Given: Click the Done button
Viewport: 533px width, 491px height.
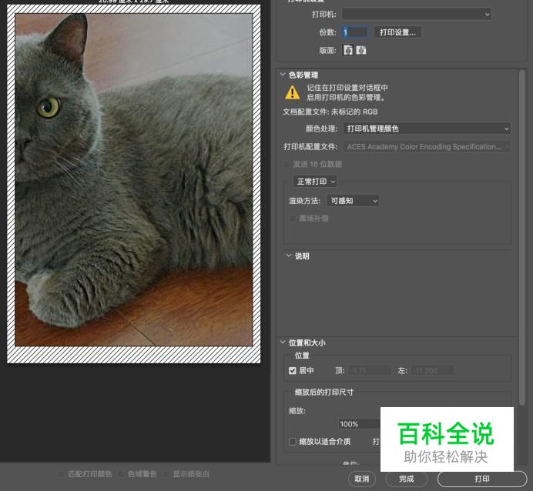Looking at the screenshot, I should 406,479.
